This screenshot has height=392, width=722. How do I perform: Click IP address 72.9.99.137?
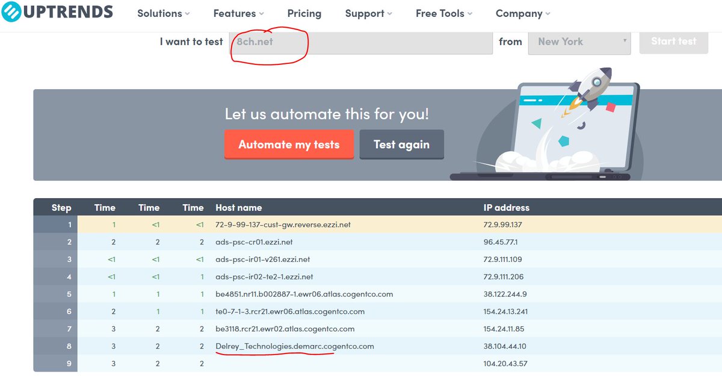503,225
